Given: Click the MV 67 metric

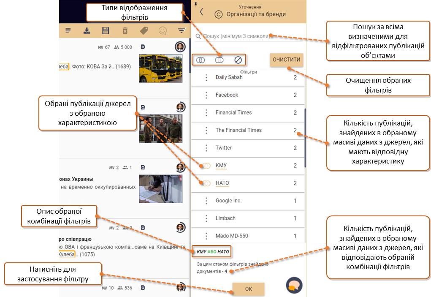Looking at the screenshot, I should (104, 47).
